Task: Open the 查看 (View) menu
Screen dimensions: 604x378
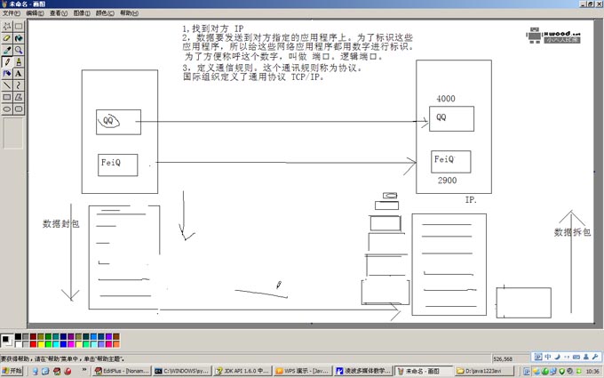Action: (x=58, y=13)
